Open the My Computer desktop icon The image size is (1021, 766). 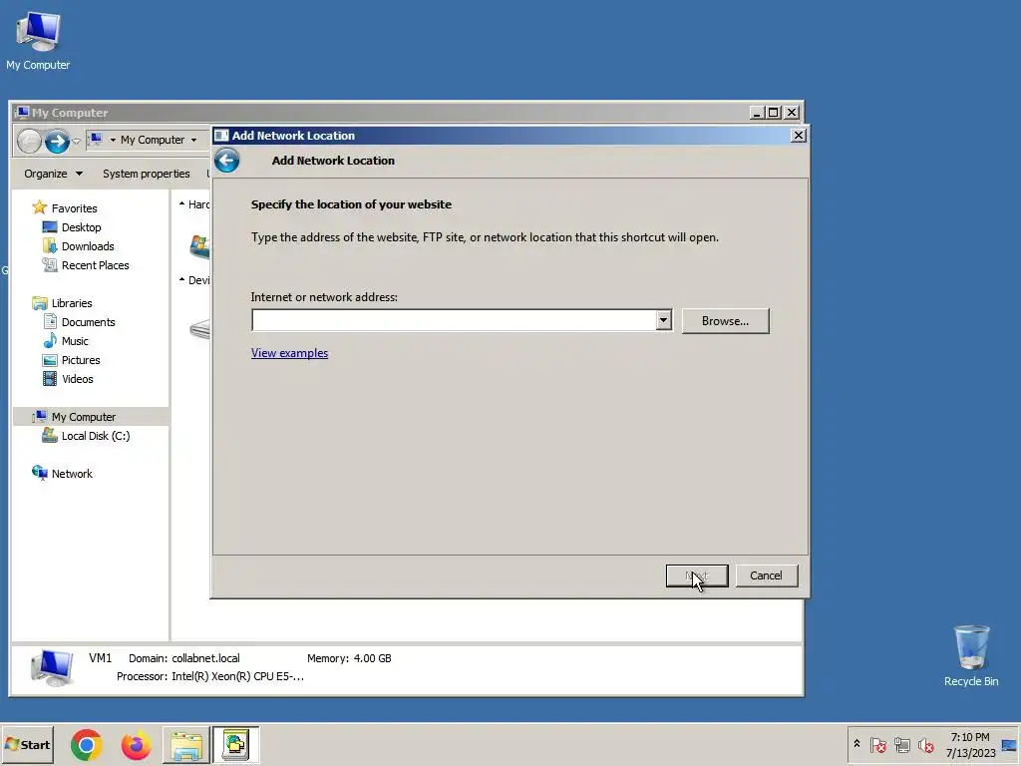point(38,40)
